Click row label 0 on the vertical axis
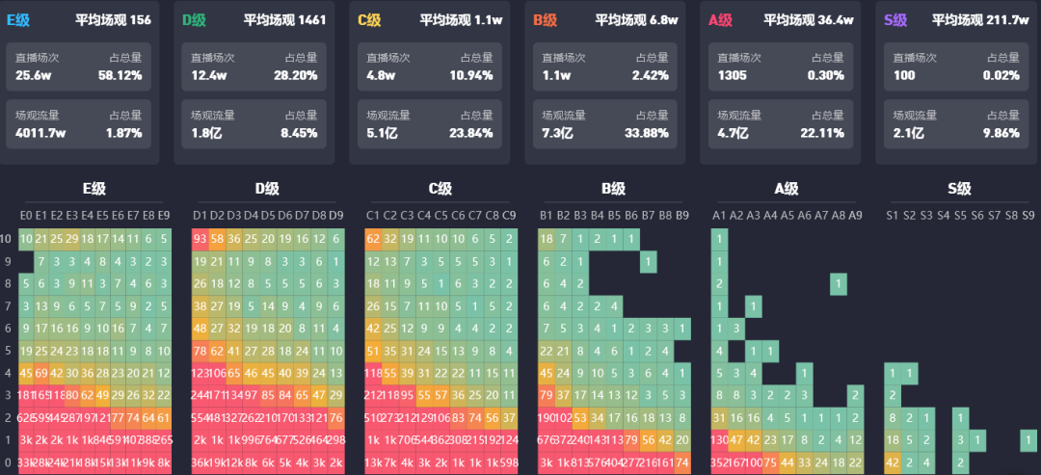Image resolution: width=1041 pixels, height=475 pixels. (x=7, y=462)
